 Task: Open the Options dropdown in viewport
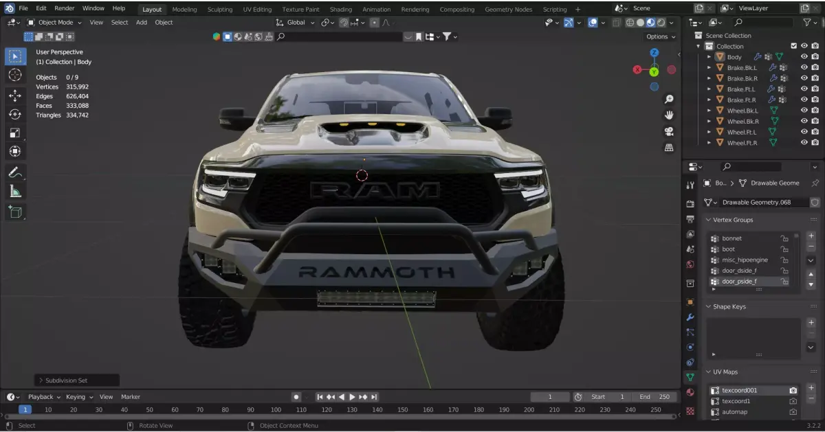tap(661, 36)
